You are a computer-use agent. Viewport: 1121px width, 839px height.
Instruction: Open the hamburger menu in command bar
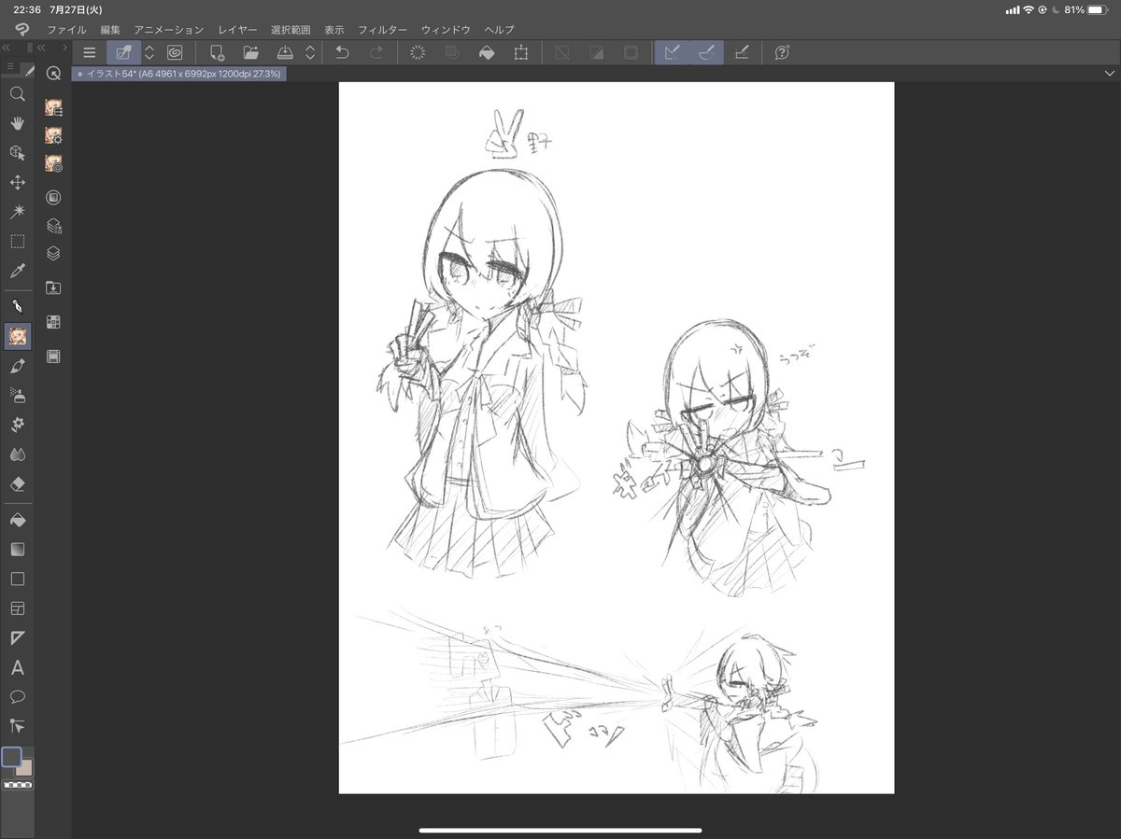pos(89,52)
